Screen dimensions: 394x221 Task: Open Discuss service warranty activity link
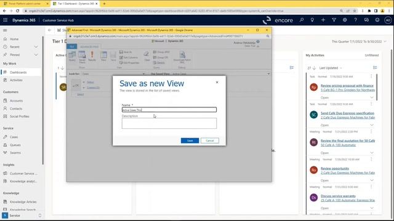pyautogui.click(x=338, y=196)
